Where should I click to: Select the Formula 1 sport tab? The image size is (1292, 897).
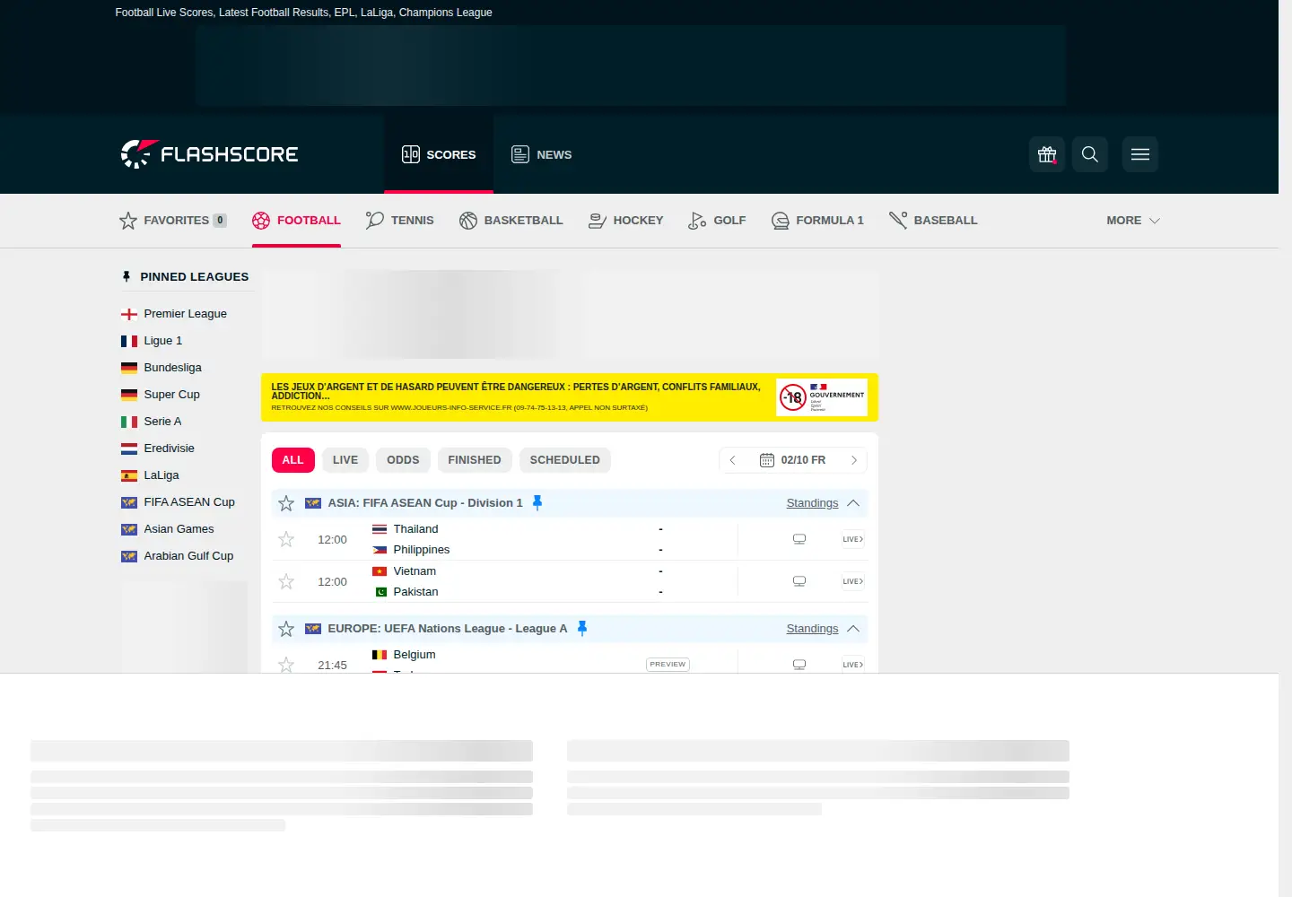pyautogui.click(x=817, y=221)
